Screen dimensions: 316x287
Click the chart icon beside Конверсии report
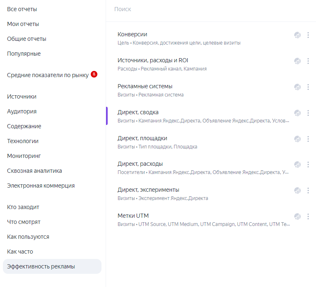pyautogui.click(x=297, y=35)
